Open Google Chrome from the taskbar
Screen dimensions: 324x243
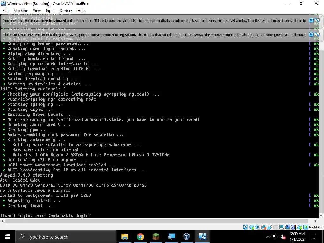click(x=140, y=237)
